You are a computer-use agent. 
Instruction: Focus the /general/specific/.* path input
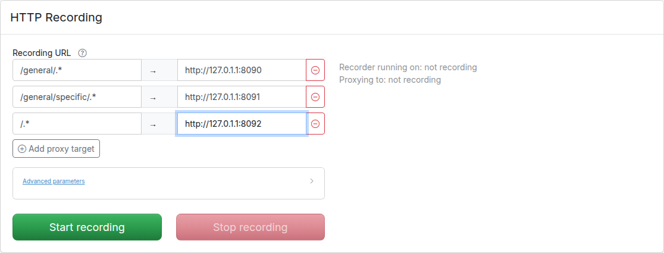pyautogui.click(x=77, y=97)
